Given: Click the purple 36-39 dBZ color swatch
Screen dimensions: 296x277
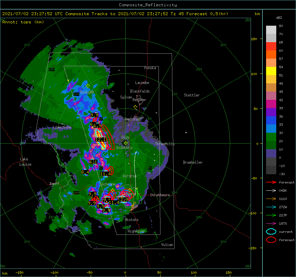Looking at the screenshot, I should [x=271, y=112].
